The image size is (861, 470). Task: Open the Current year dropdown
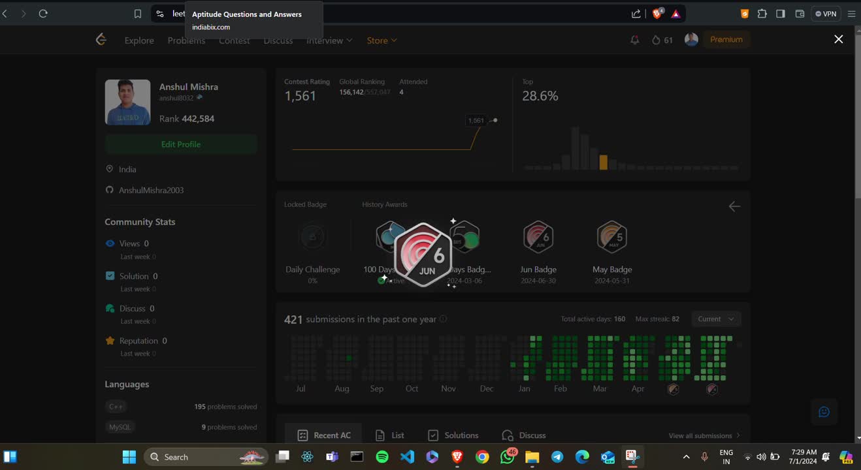coord(716,319)
